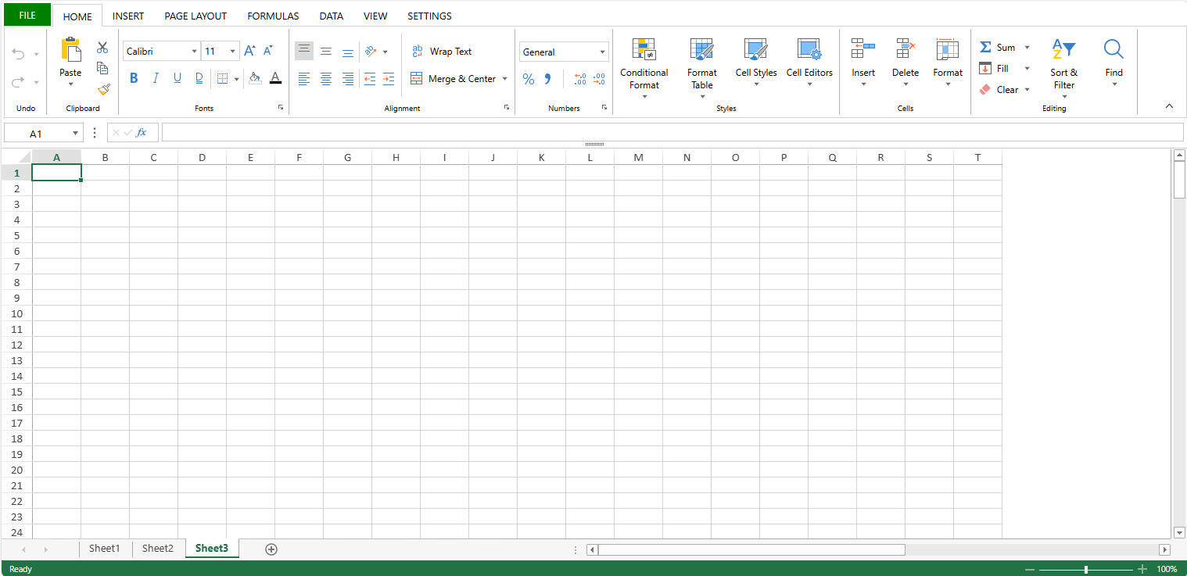Click the Merge & Center button
Image resolution: width=1187 pixels, height=576 pixels.
453,79
